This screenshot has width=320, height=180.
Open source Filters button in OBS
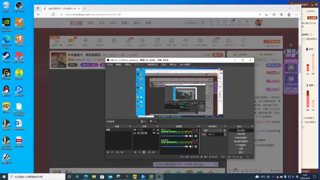point(153,122)
